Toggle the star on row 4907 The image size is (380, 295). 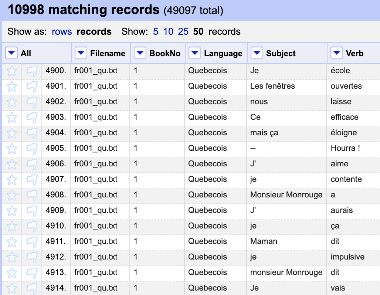(12, 179)
